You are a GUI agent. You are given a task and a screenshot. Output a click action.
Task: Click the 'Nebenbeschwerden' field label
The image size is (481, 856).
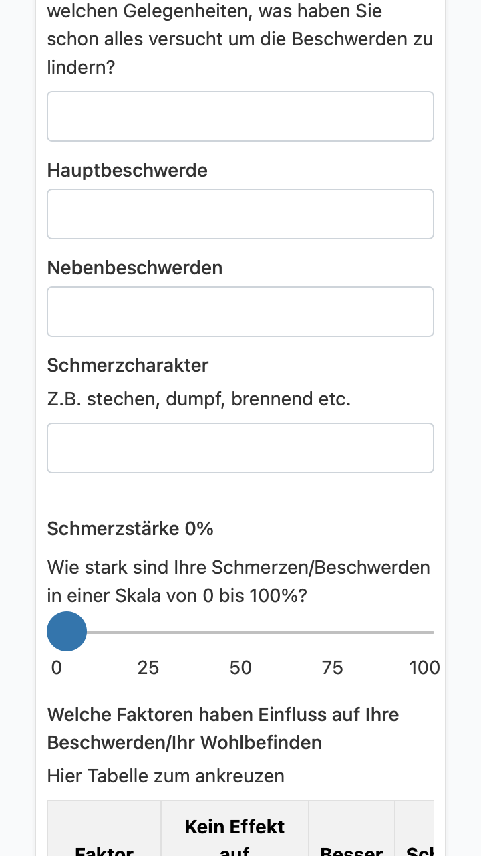click(135, 267)
